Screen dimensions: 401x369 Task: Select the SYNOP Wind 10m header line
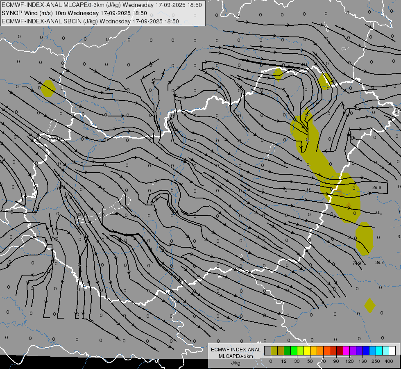74,13
